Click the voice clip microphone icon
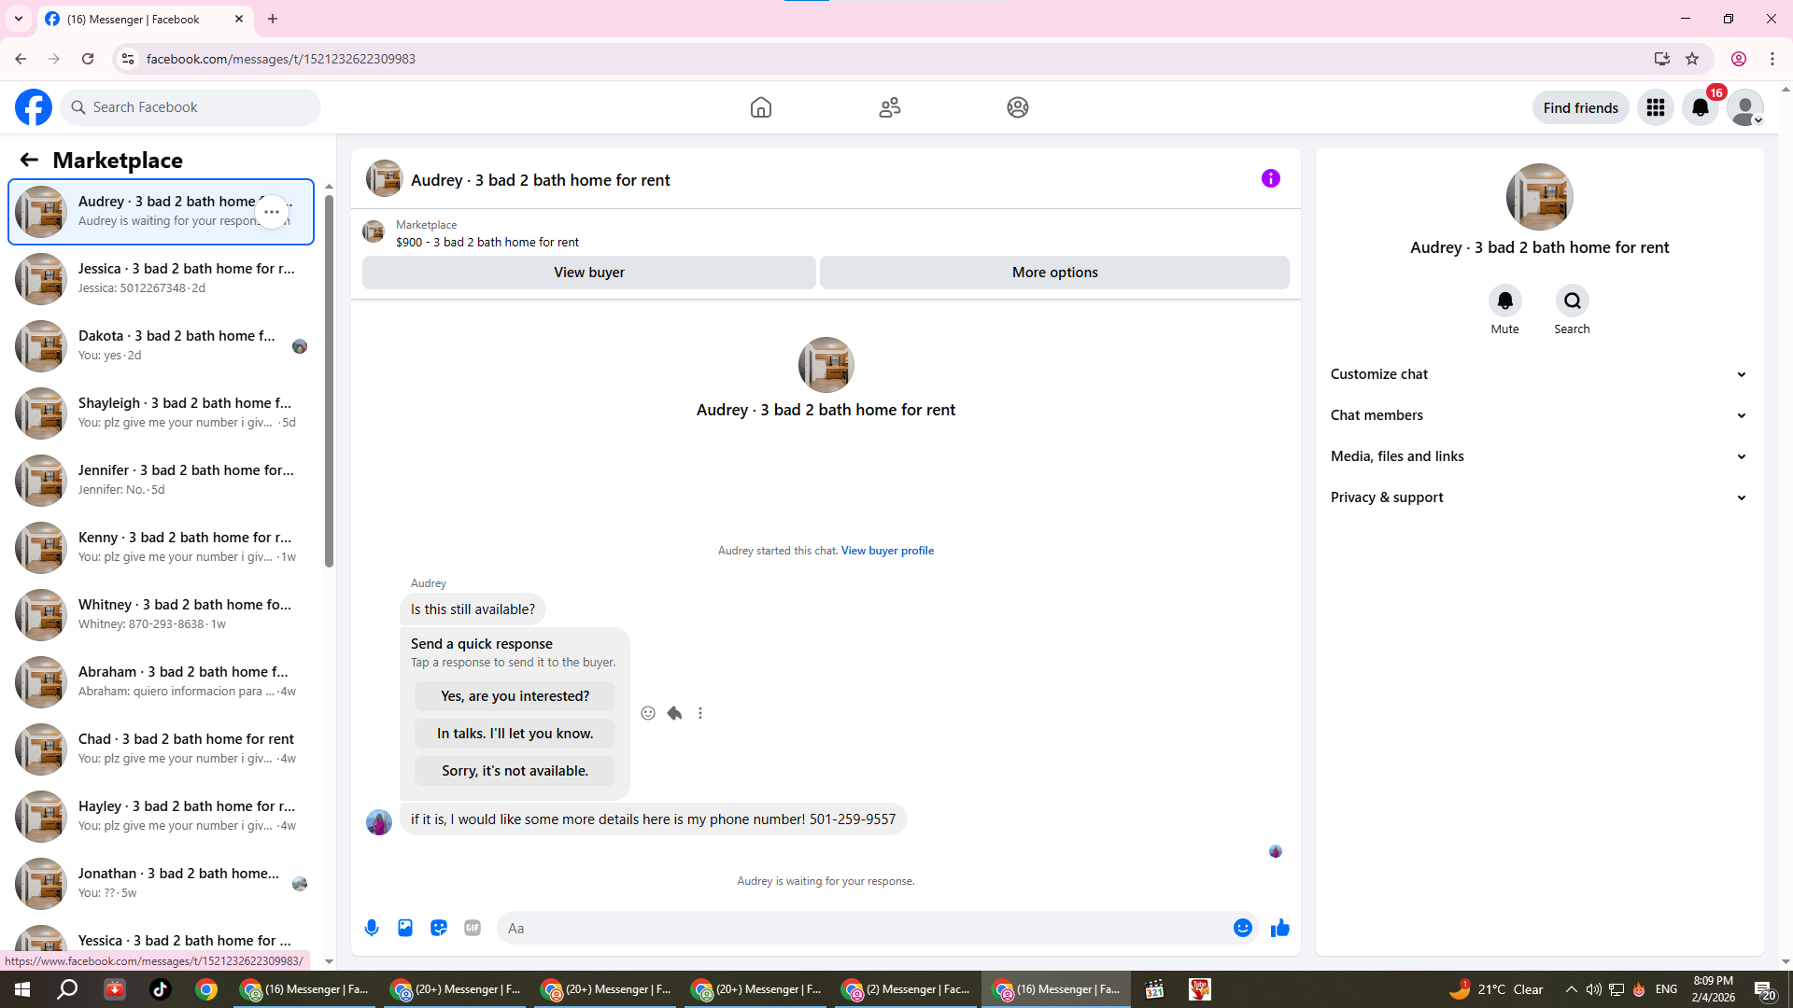1793x1008 pixels. (372, 928)
